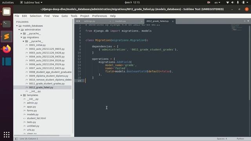Open the Find menu
The height and width of the screenshot is (141, 251).
tap(47, 16)
